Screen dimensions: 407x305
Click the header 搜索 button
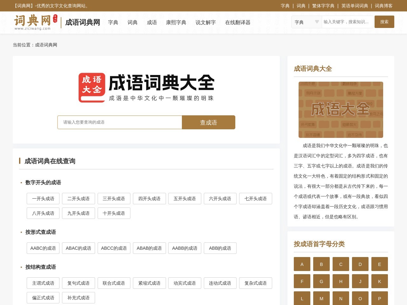pyautogui.click(x=384, y=22)
